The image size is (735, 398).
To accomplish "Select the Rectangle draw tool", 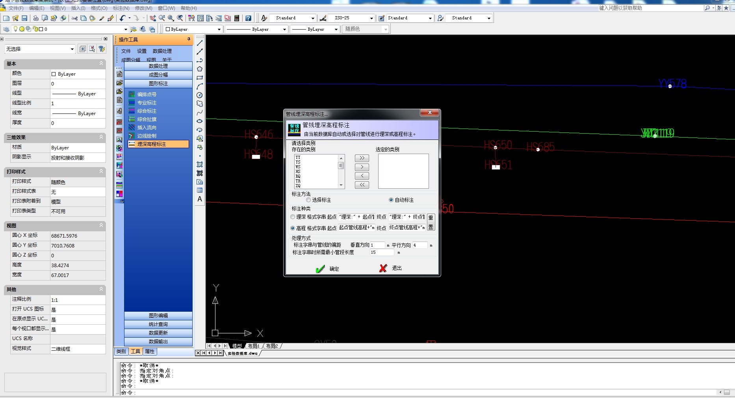I will click(200, 78).
